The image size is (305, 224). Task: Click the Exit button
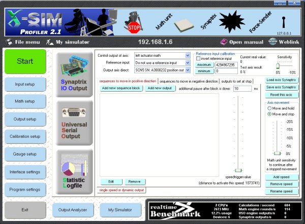25,210
